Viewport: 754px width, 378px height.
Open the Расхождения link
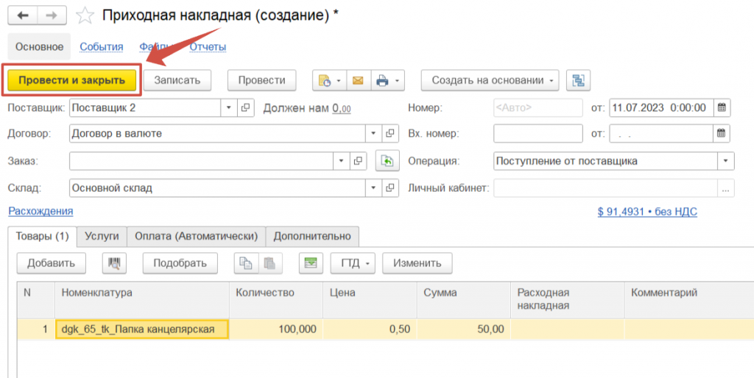40,211
